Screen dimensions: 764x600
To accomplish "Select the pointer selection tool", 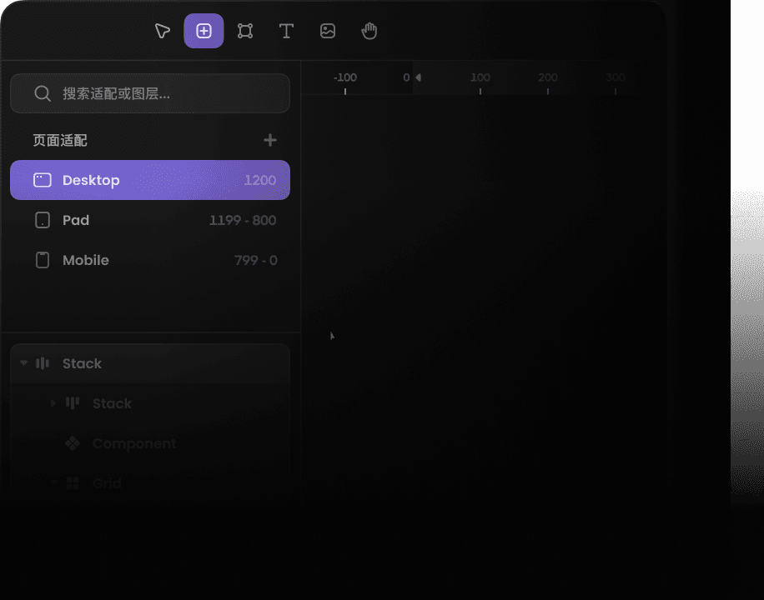I will 162,31.
